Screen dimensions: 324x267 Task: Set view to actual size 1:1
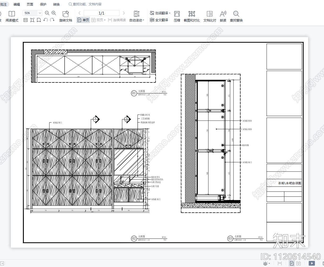pyautogui.click(x=26, y=20)
